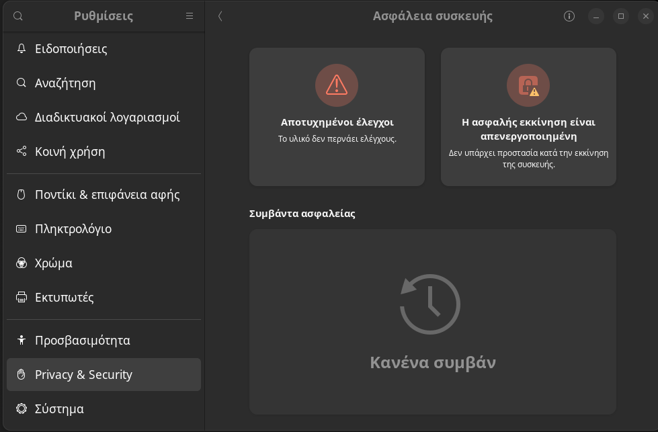The height and width of the screenshot is (432, 658).
Task: Select Χρώμα in the sidebar
Action: tap(104, 263)
